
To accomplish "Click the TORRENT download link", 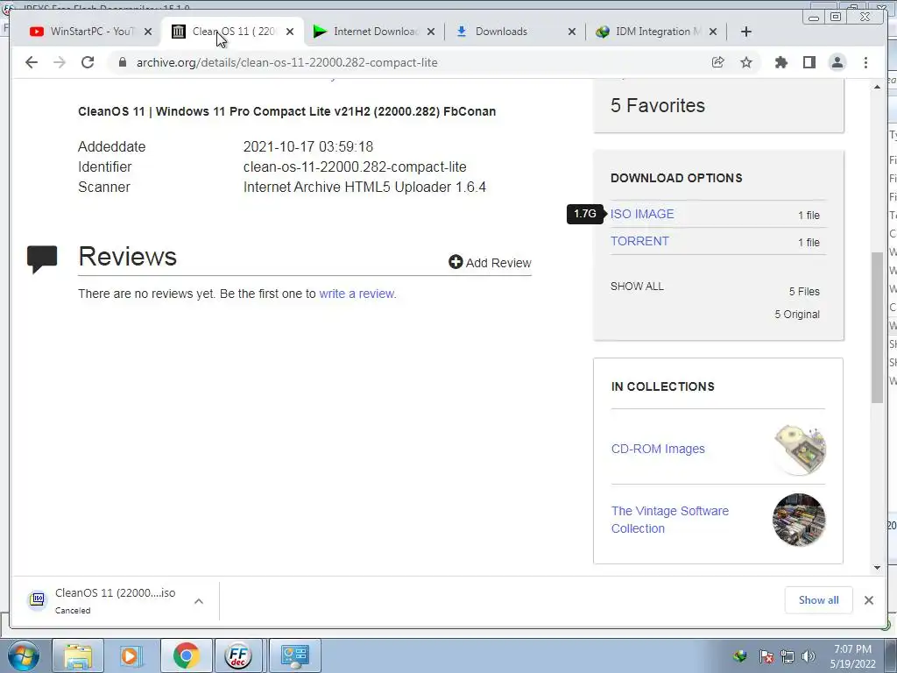I will (x=639, y=241).
